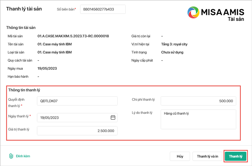Click the Ngày thanh lý date field

(x=77, y=118)
